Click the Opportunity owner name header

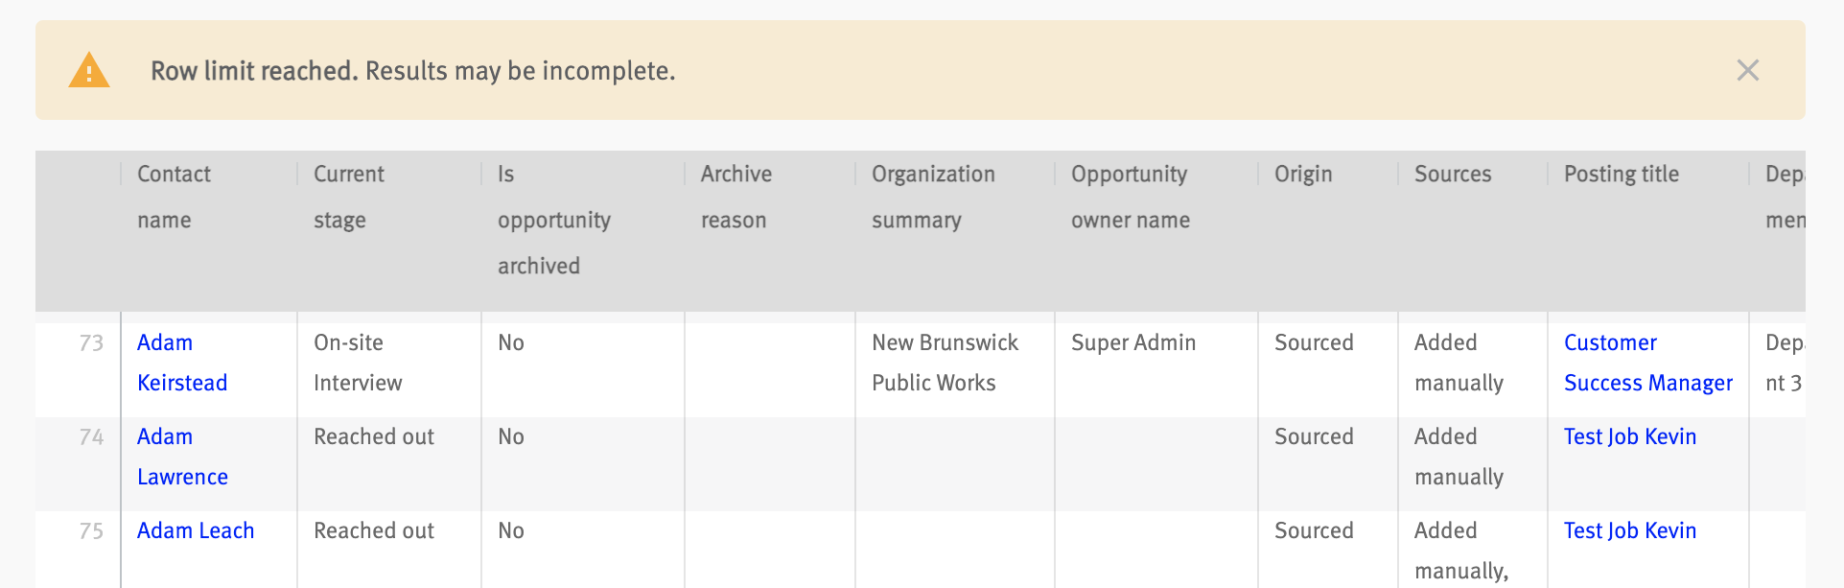1130,197
